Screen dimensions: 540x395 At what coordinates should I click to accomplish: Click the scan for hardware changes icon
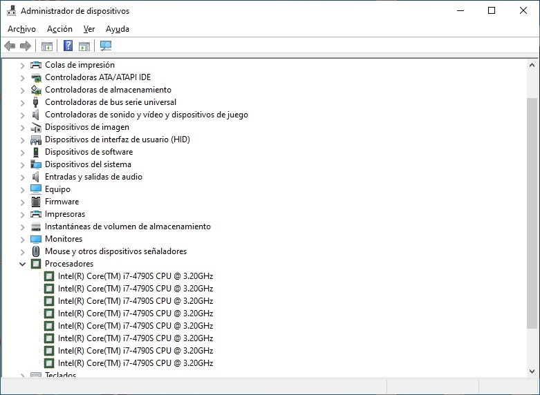106,46
